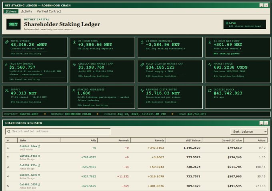Click the Fully Diluted Market Cap icon

point(142,65)
